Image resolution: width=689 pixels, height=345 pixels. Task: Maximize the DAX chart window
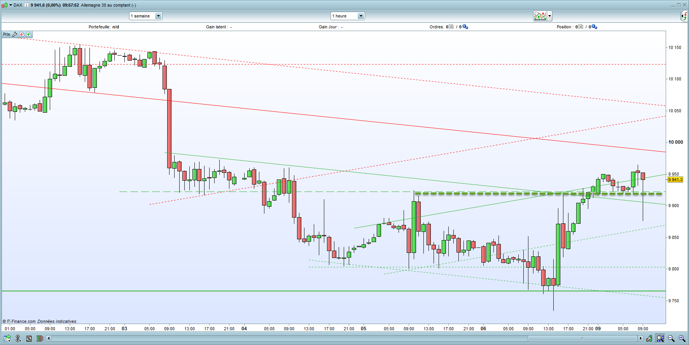click(x=679, y=5)
